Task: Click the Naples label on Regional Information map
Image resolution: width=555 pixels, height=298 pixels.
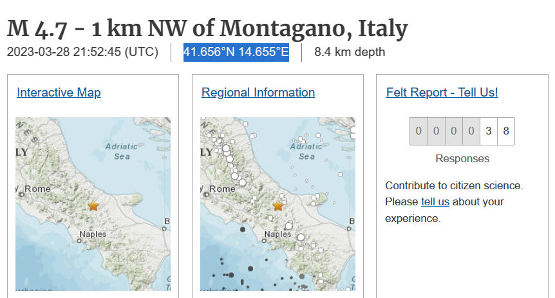Action: pos(277,234)
